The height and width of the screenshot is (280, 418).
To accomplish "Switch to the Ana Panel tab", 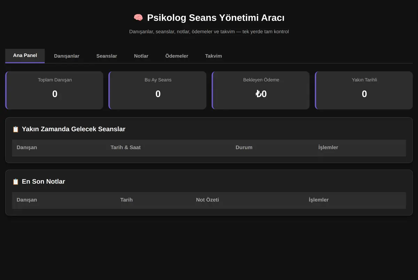I will pos(25,56).
